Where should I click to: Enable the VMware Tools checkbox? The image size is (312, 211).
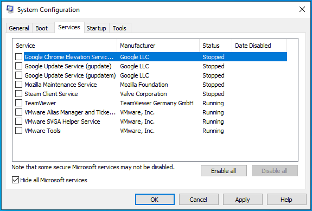[18, 131]
